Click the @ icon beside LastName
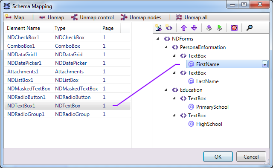This screenshot has width=273, height=168. [191, 81]
